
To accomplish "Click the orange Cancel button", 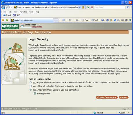I will [124, 97].
